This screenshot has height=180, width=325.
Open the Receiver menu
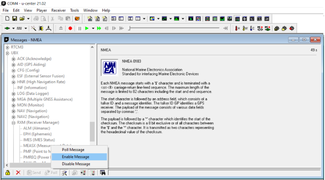tap(58, 10)
